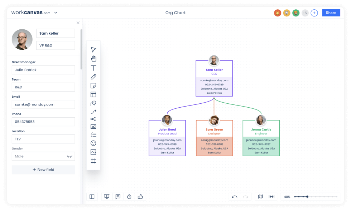Toggle Gender field visibility eye icon

tap(69, 157)
